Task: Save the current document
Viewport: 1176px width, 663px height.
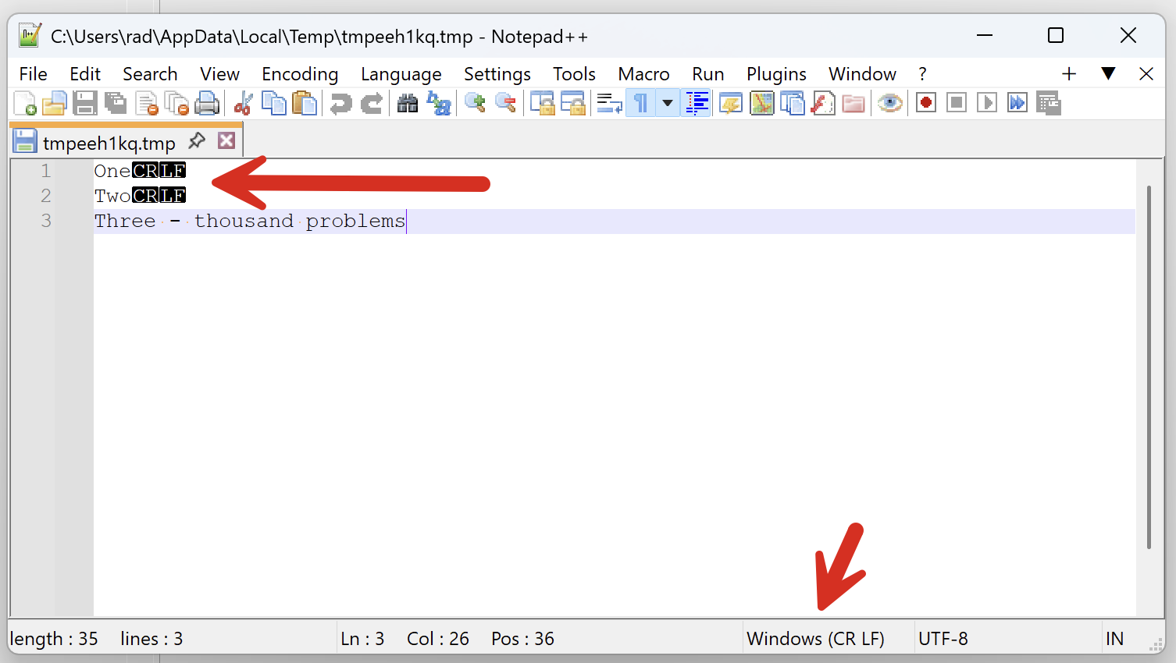Action: (85, 102)
